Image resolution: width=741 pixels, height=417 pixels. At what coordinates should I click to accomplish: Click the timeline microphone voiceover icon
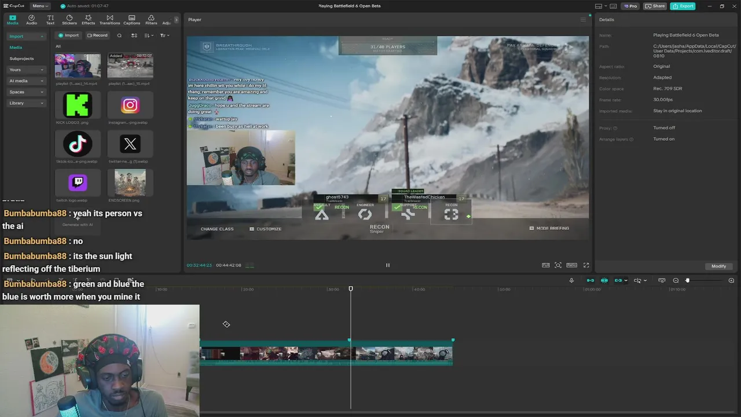coord(571,280)
